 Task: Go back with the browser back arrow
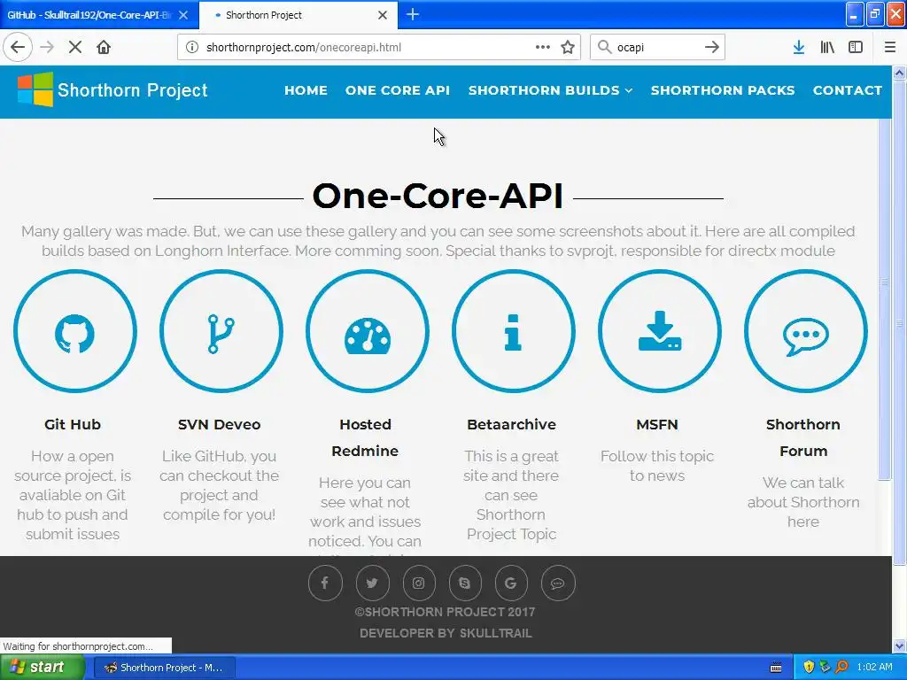18,47
